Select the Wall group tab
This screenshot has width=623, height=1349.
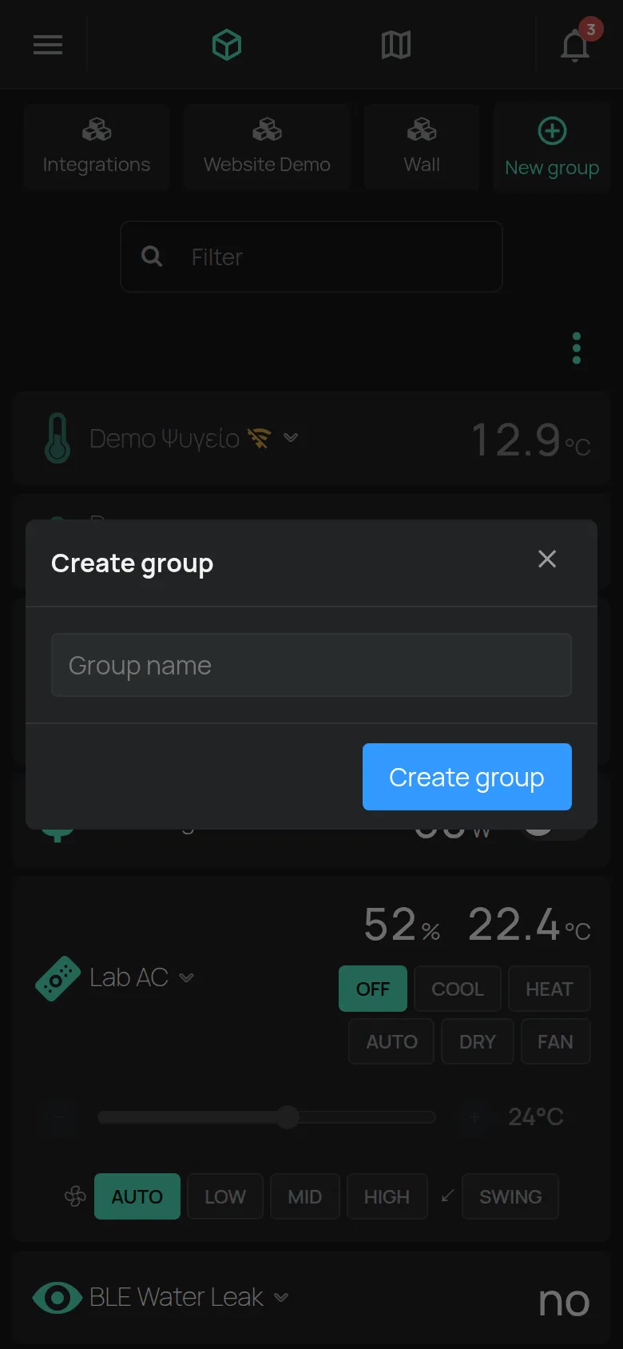[422, 147]
